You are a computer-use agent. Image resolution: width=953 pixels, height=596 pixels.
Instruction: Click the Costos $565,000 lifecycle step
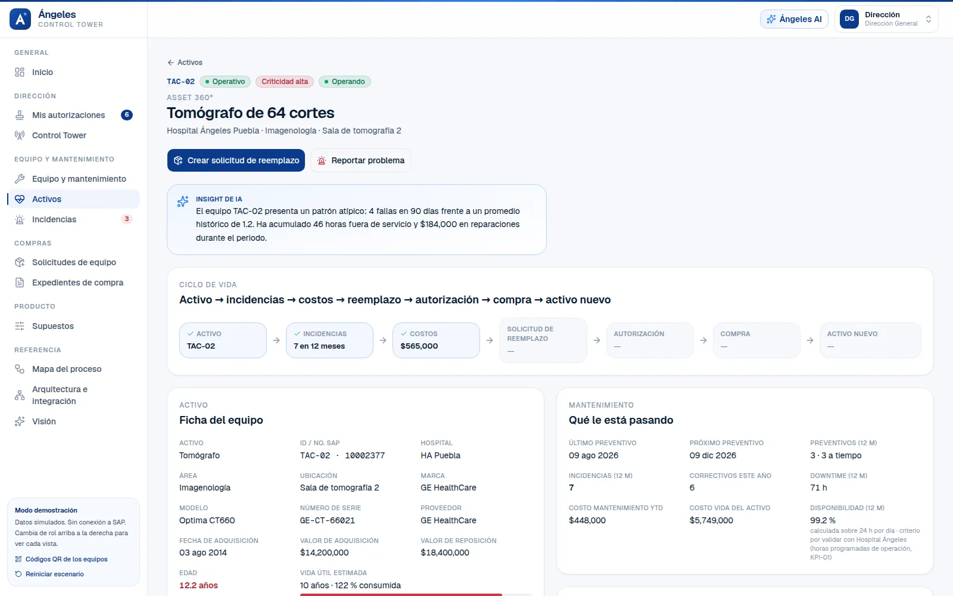[x=436, y=340]
